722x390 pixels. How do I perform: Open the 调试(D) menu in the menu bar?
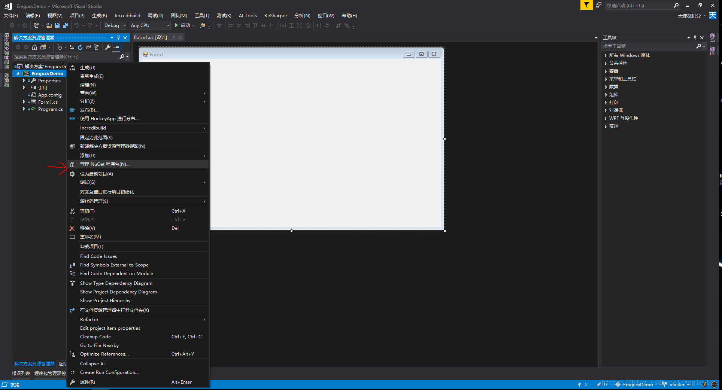[155, 16]
